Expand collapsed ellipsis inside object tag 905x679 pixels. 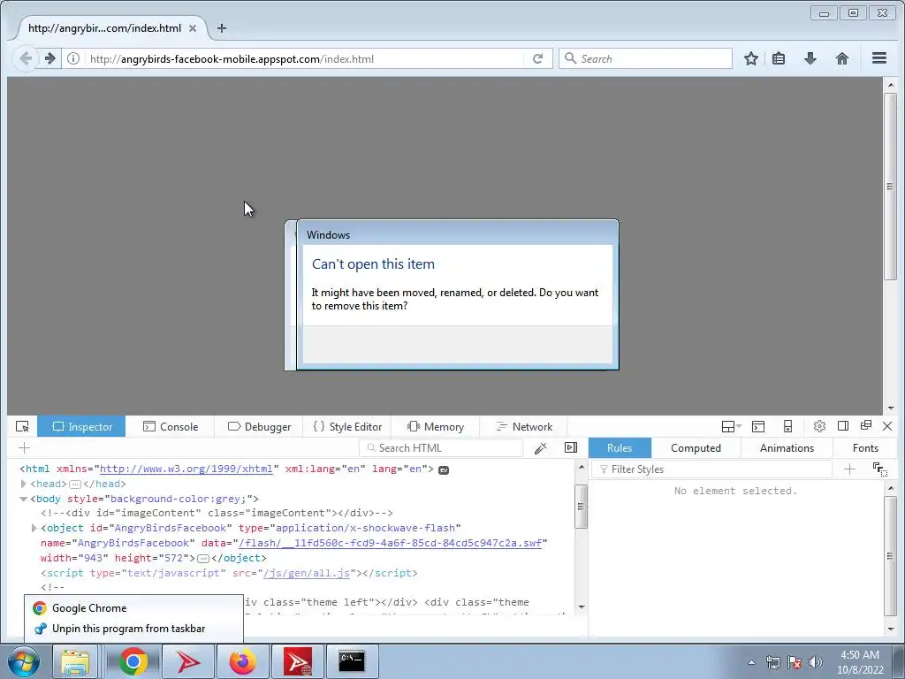tap(203, 559)
